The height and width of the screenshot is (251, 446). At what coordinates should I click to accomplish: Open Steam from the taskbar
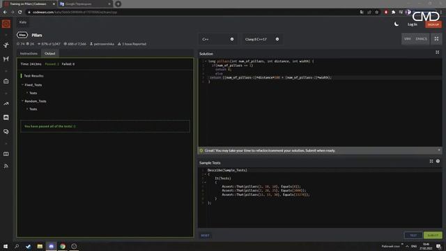pos(28,246)
